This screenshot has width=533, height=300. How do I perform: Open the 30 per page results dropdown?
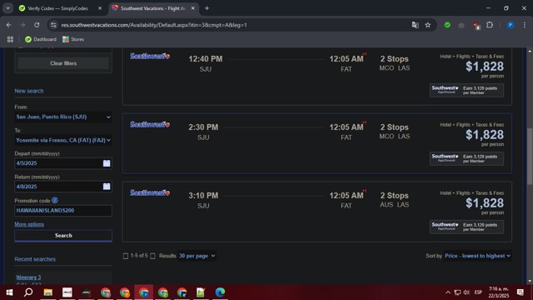click(x=197, y=256)
